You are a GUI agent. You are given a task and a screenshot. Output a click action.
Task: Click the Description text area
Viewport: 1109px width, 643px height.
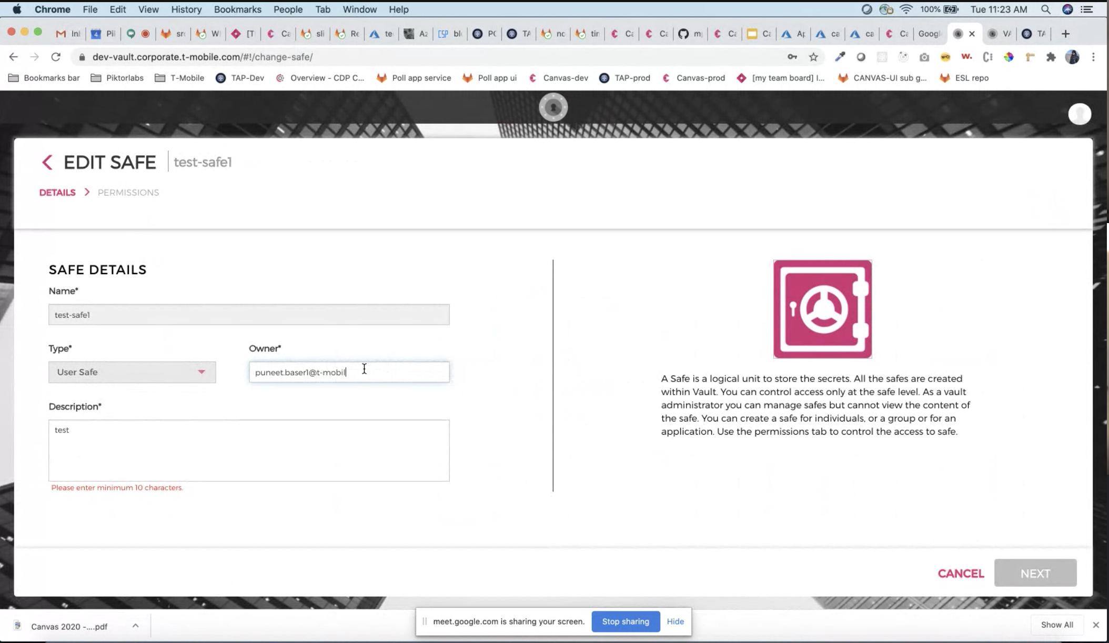(x=249, y=450)
